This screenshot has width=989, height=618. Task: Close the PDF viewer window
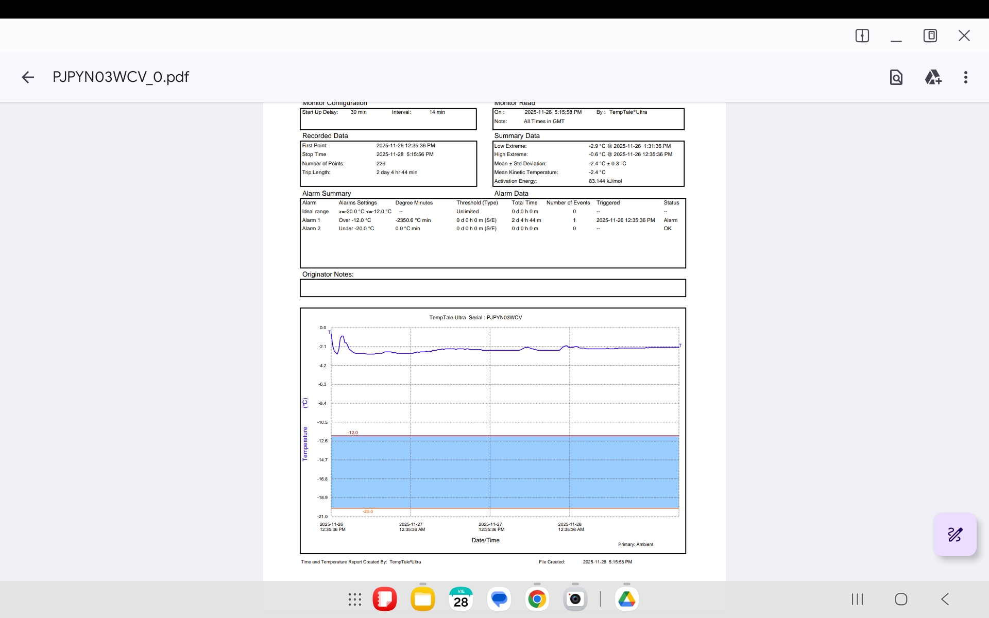[964, 36]
